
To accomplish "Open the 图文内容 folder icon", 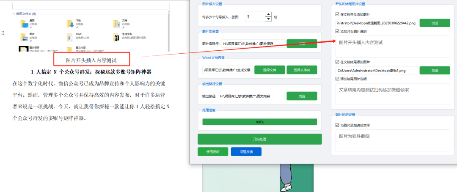I will click(x=70, y=49).
